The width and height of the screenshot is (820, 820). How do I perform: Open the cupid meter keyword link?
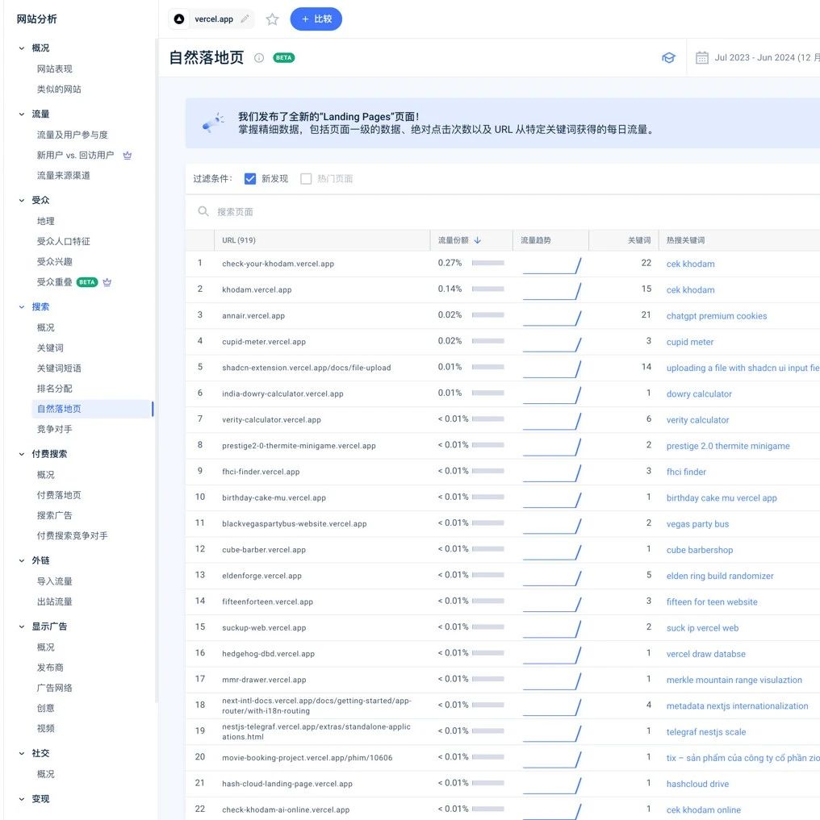tap(689, 342)
